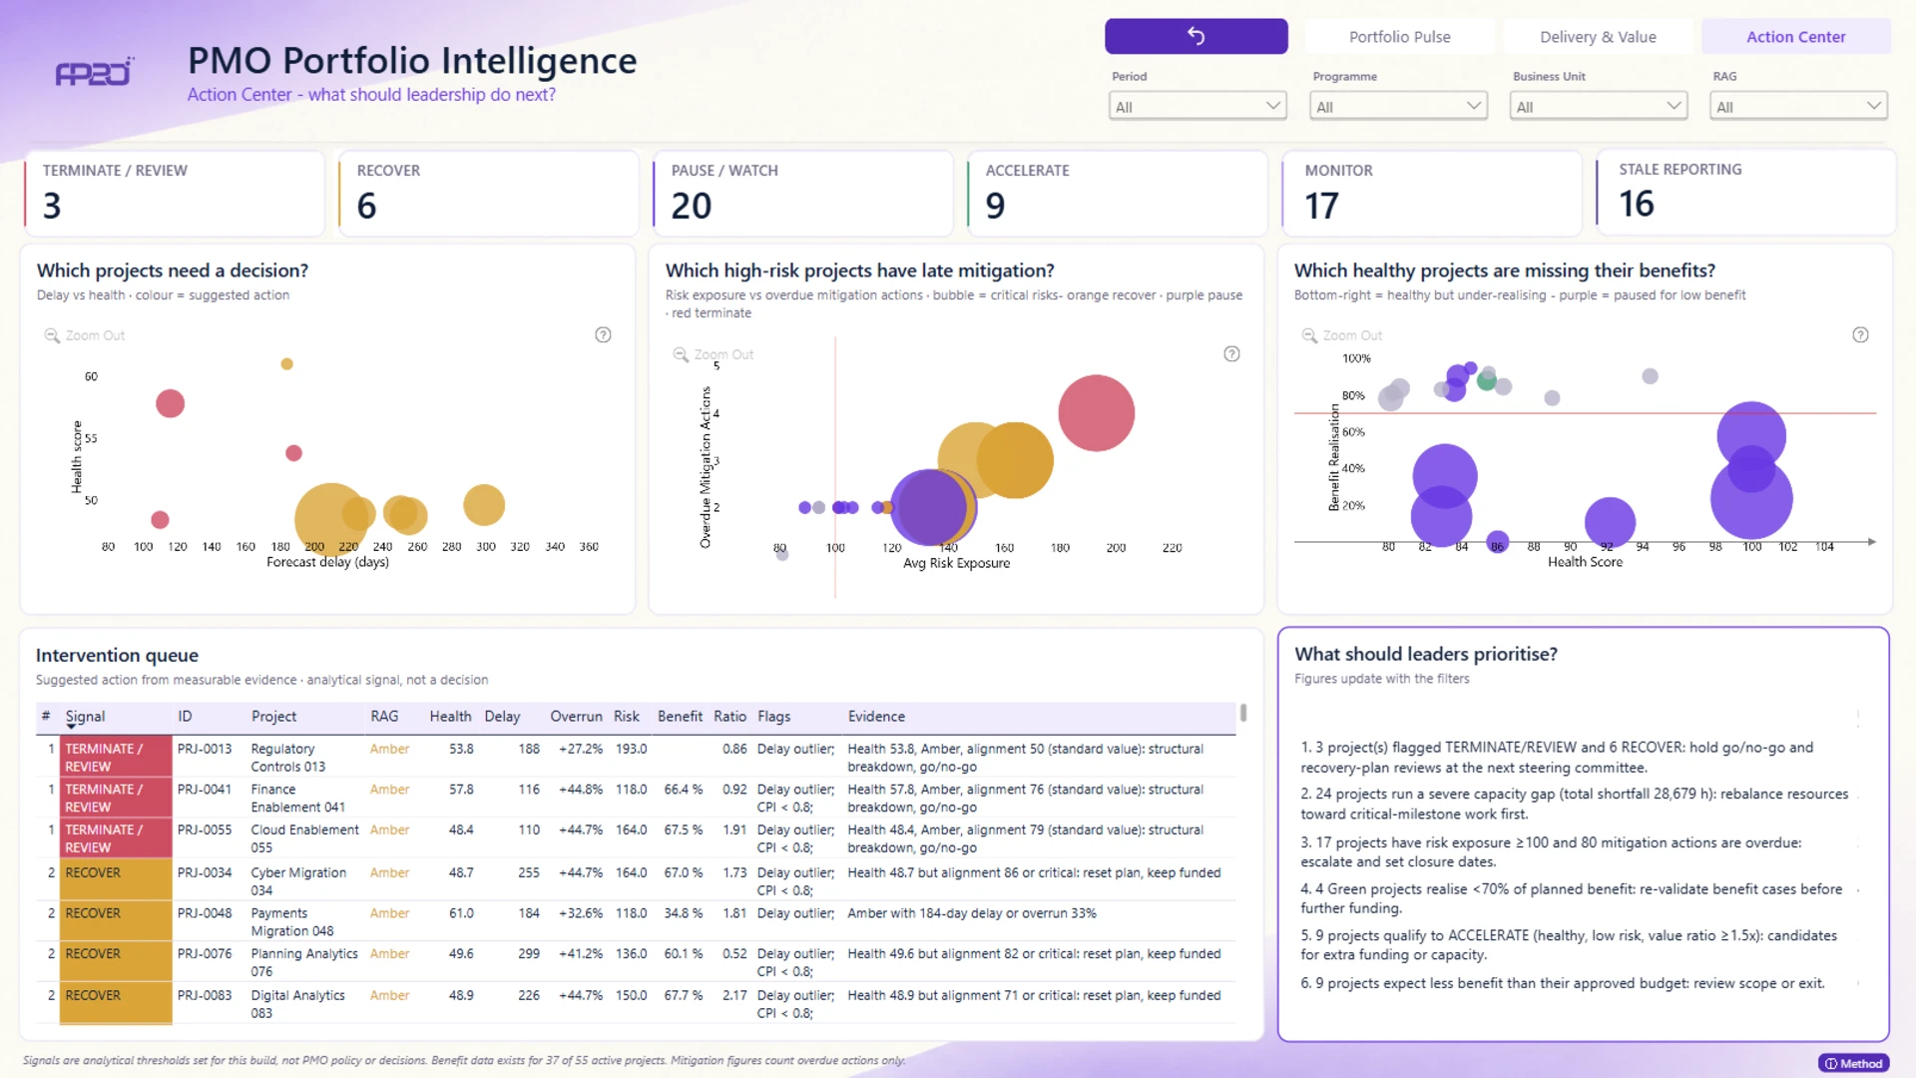Open help icon on late mitigation chart

(1231, 354)
